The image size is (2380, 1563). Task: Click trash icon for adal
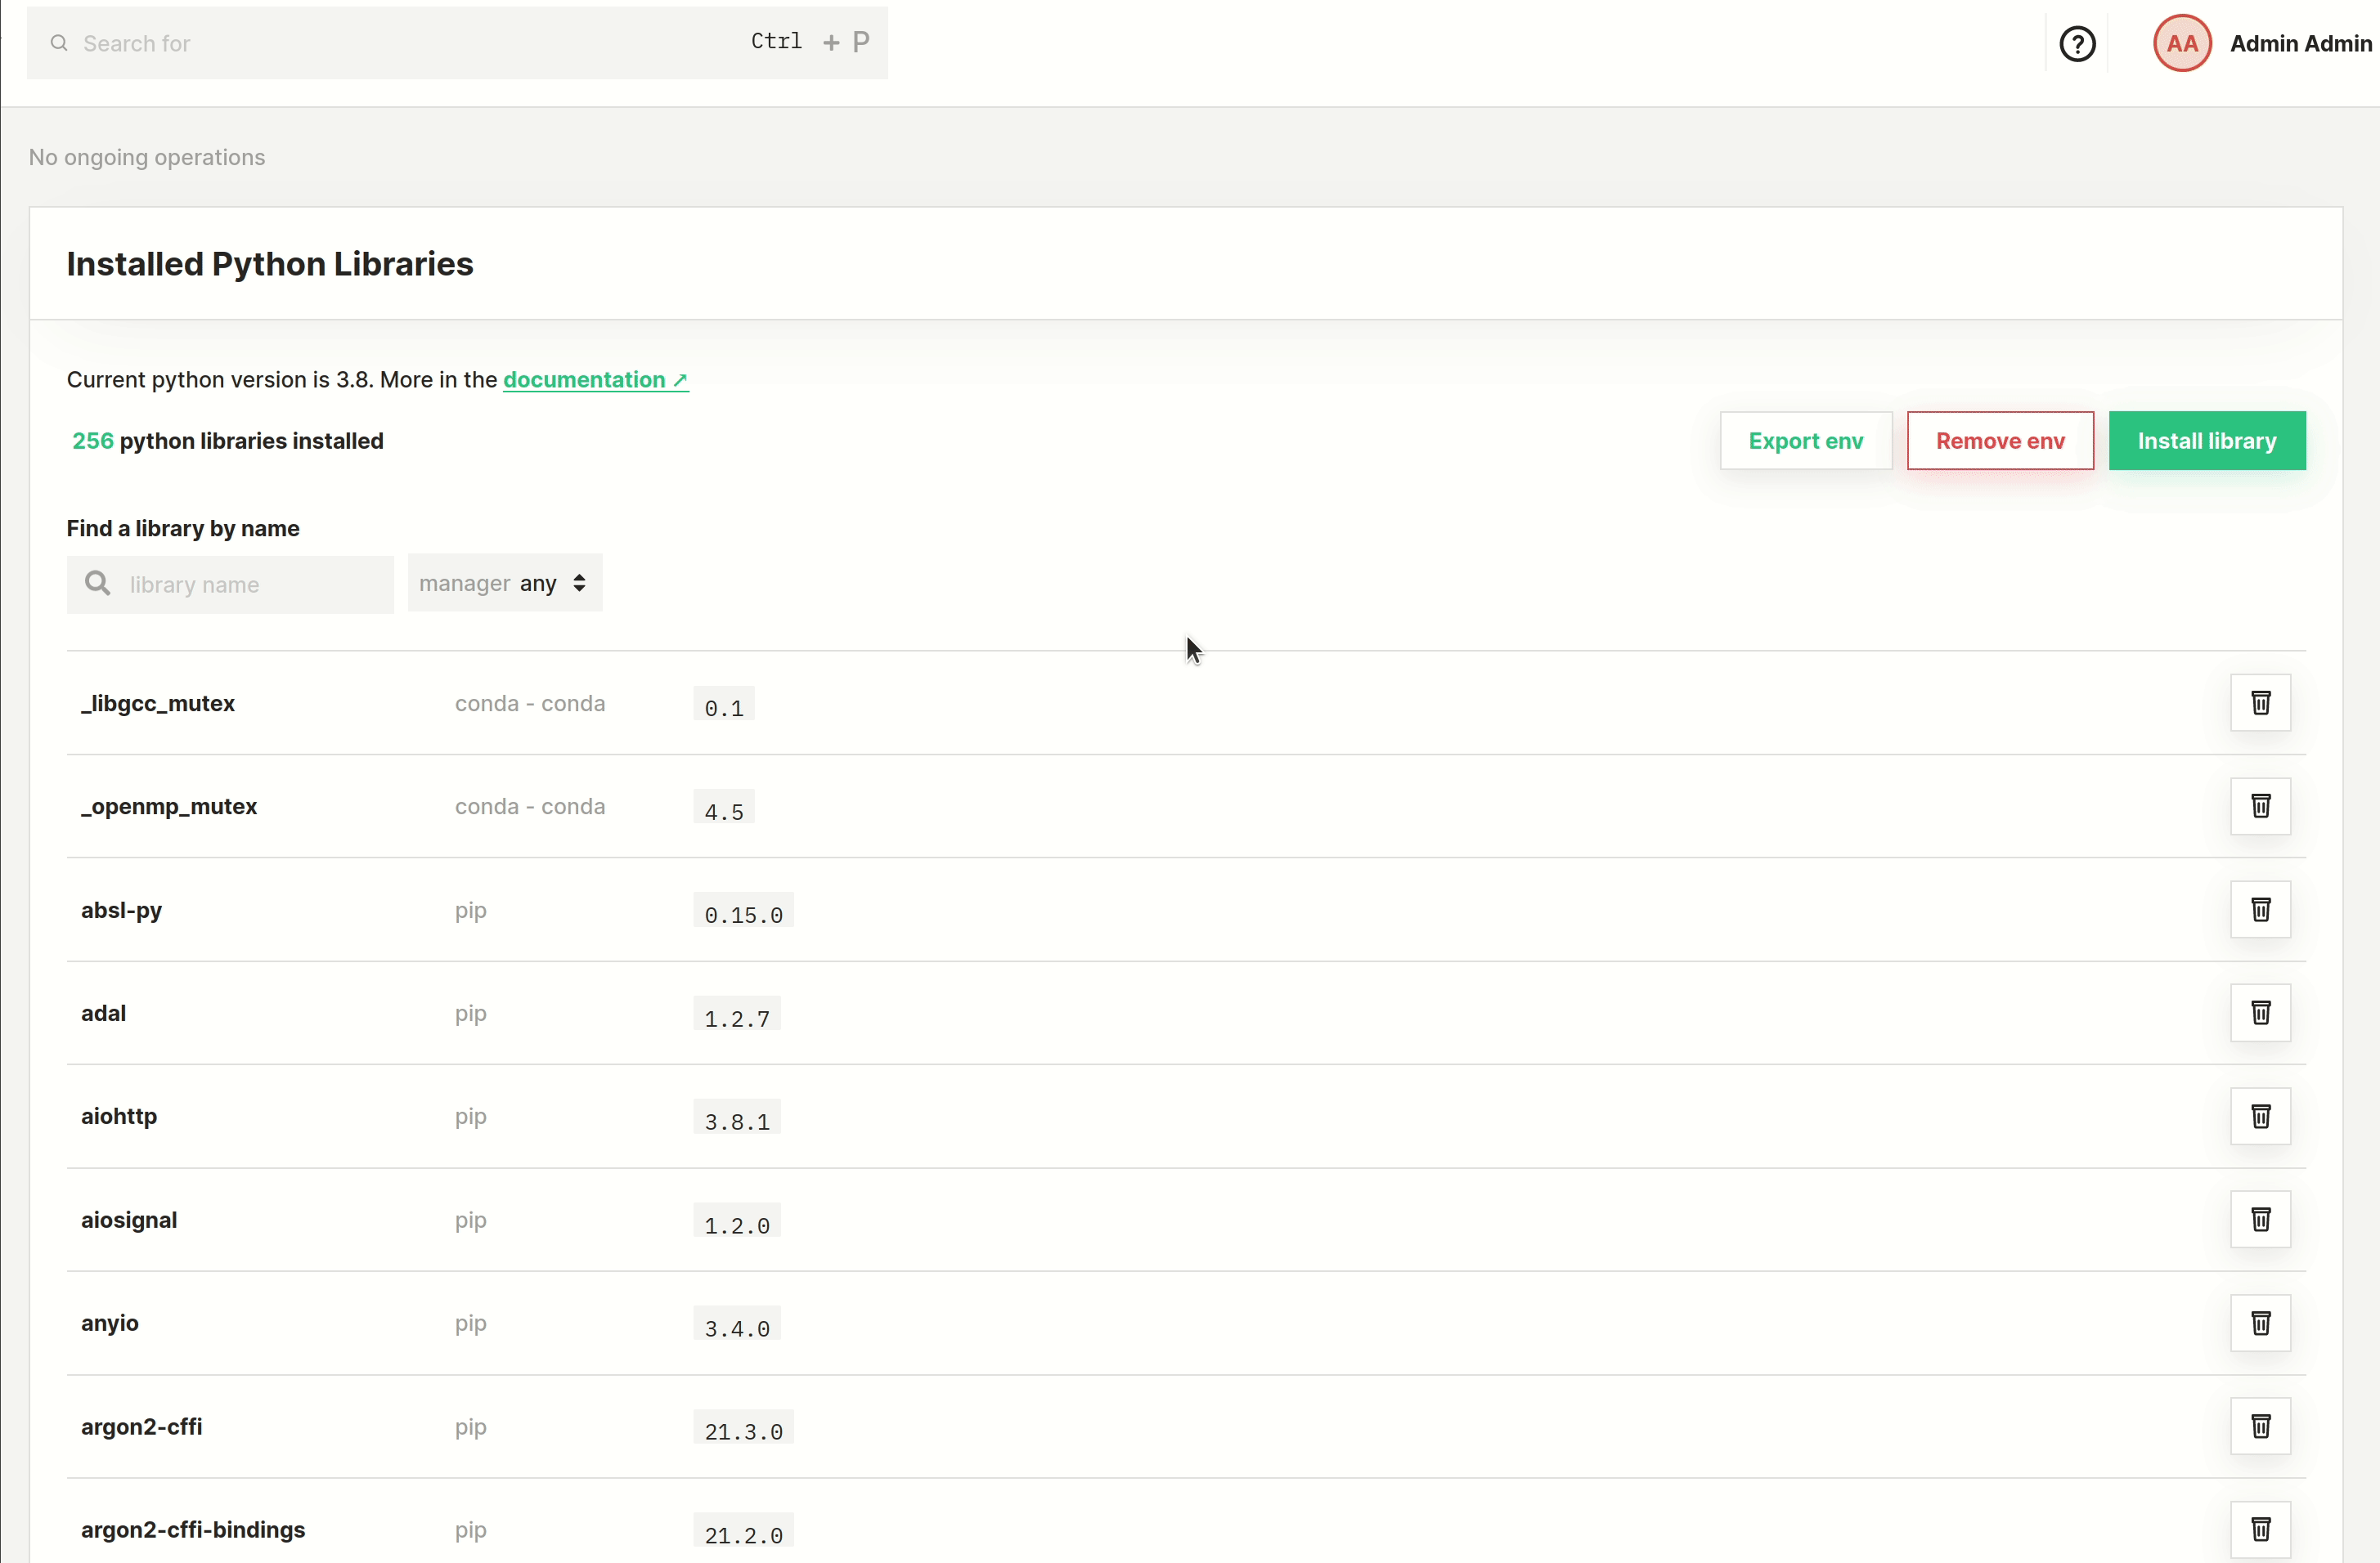pos(2260,1012)
